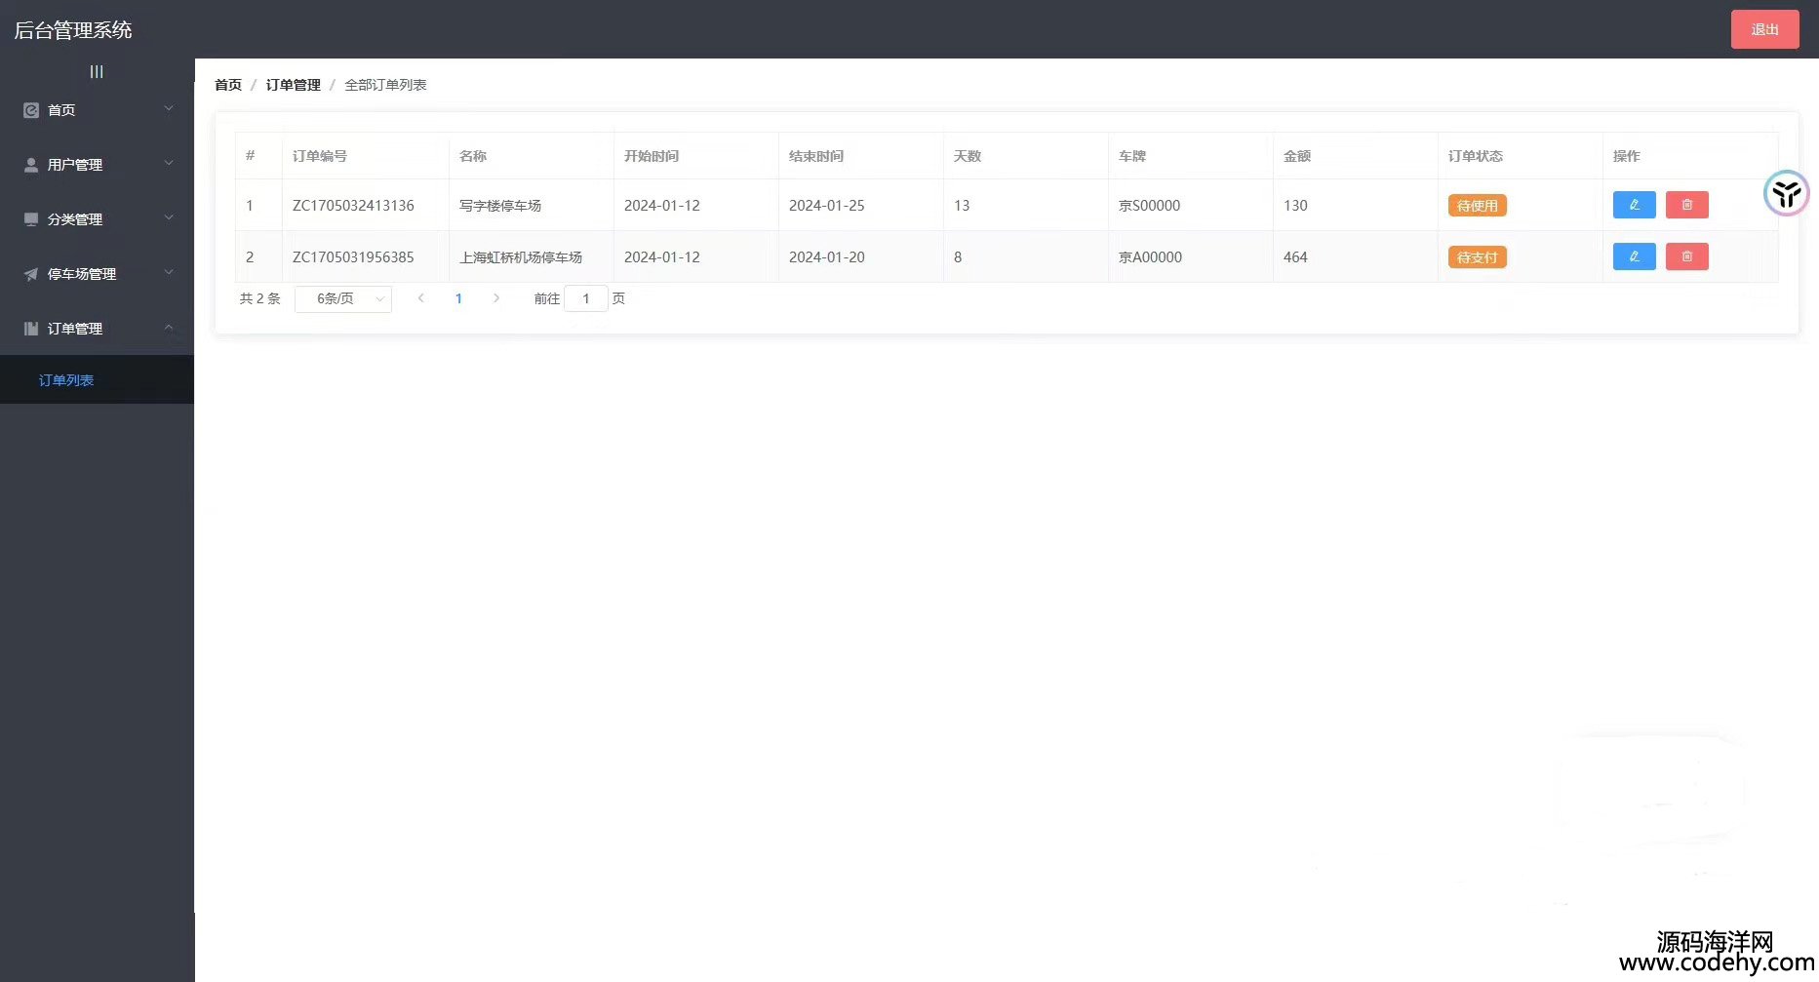Click the home icon next to 首页 in sidebar
Screen dimensions: 1819x982
[31, 110]
